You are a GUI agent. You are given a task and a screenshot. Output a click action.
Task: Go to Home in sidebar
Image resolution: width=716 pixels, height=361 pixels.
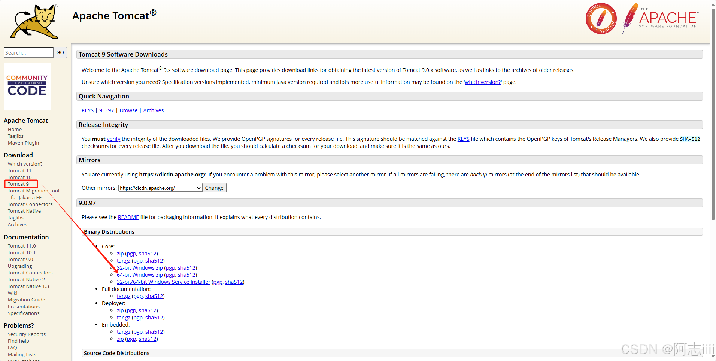(15, 130)
